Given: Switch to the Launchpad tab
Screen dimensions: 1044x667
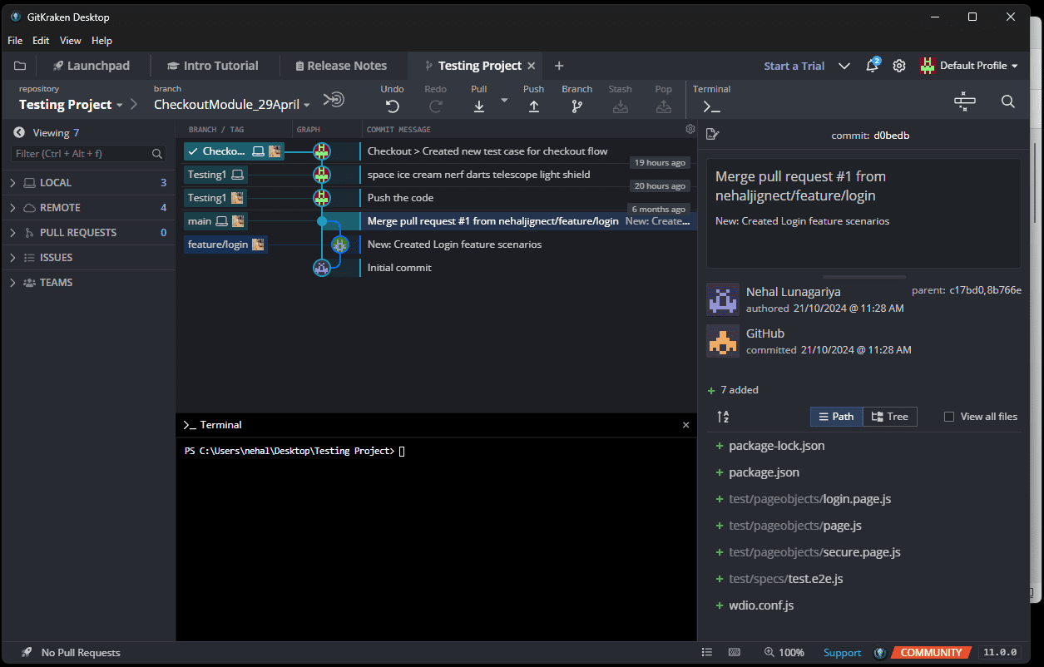Looking at the screenshot, I should coord(91,66).
